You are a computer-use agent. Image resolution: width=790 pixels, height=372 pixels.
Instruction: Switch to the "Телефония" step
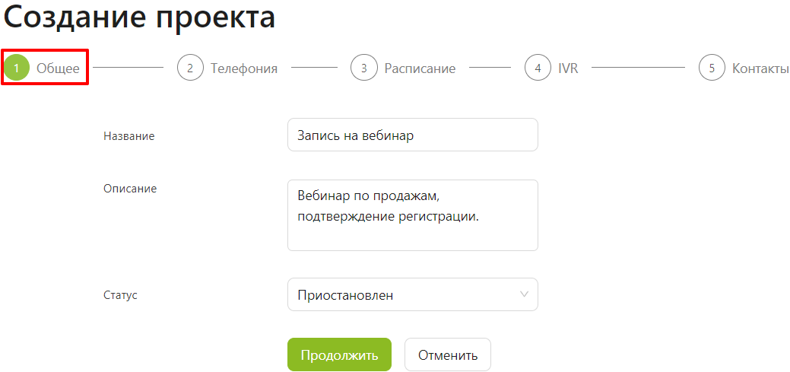point(244,68)
